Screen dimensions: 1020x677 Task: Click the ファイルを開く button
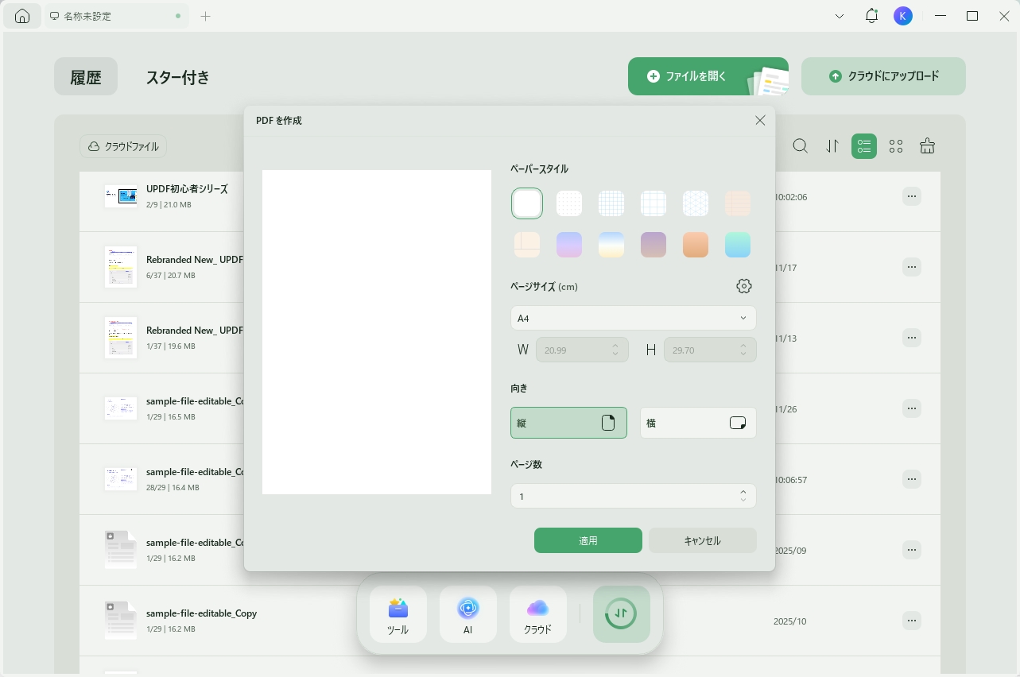tap(708, 76)
